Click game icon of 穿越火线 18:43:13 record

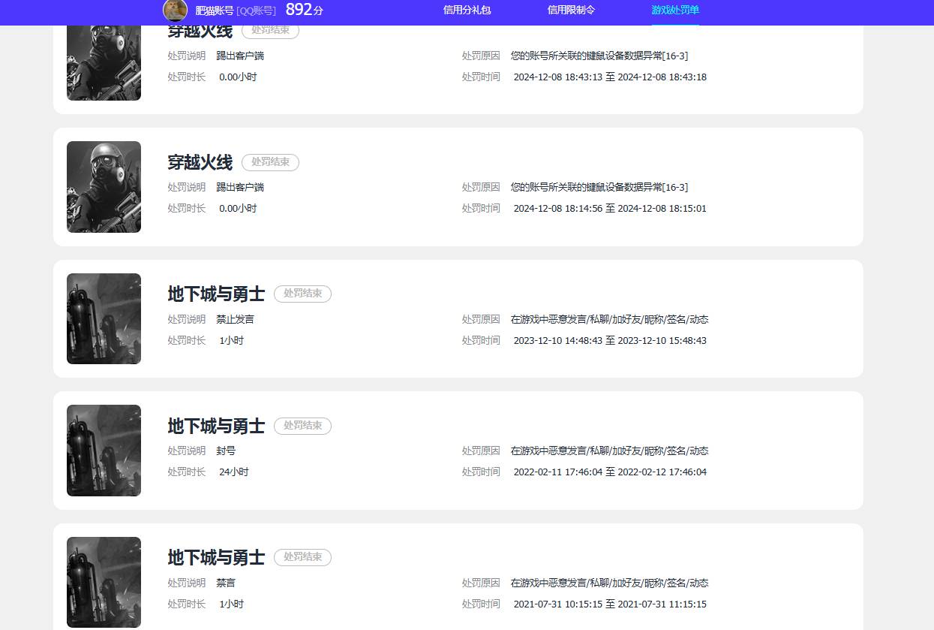(x=104, y=63)
